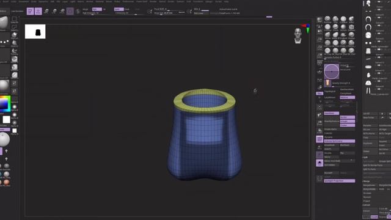The image size is (391, 220).
Task: Choose the SnakeHook brush
Action: (x=343, y=35)
